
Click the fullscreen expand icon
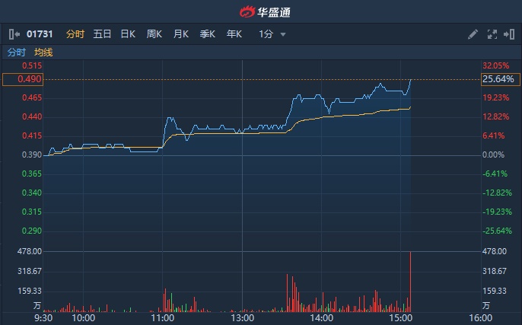[492, 34]
